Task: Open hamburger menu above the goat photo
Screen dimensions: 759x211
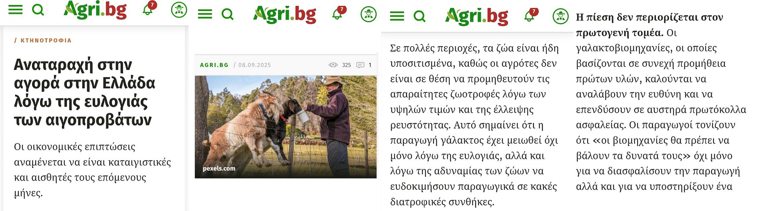Action: coord(205,15)
